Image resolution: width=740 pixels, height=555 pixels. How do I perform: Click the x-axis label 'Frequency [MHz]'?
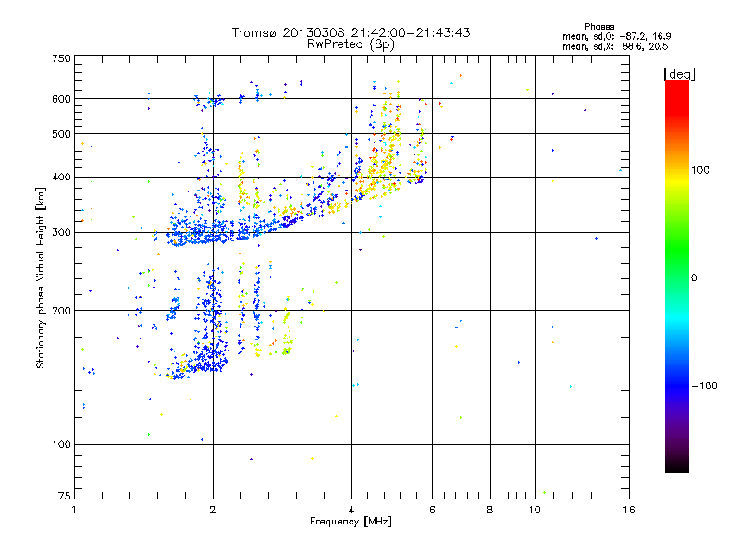point(351,522)
